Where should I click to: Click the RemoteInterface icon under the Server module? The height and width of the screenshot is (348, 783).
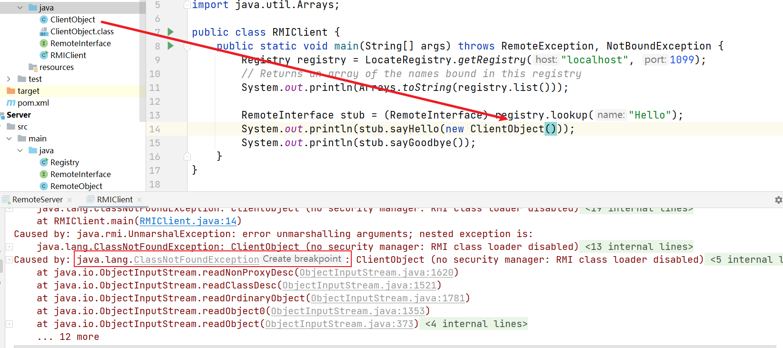click(x=44, y=174)
